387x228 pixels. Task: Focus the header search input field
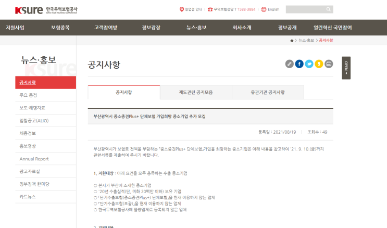point(306,9)
